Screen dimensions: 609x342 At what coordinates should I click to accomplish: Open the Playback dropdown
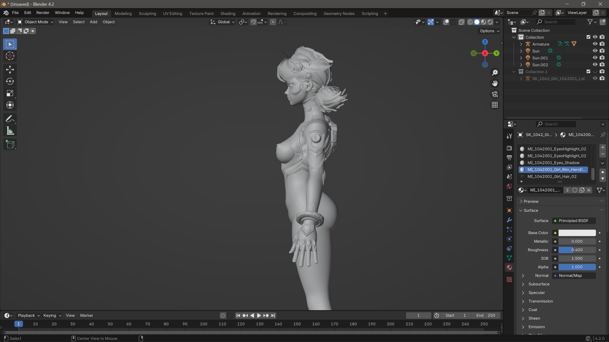pyautogui.click(x=29, y=316)
